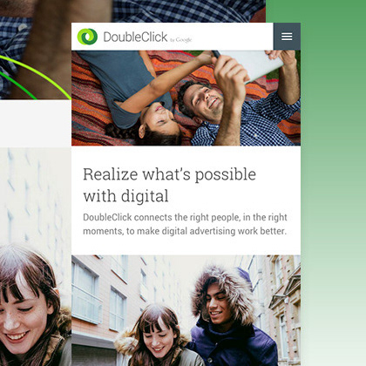Click the small "by Google" label
366x366 pixels.
click(x=181, y=40)
